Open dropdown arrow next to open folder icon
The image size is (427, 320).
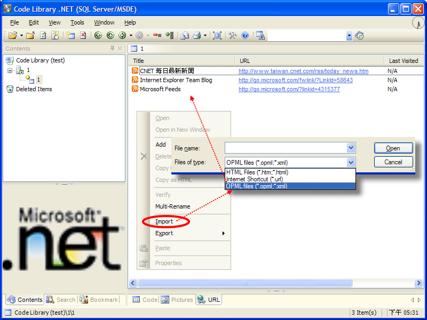pyautogui.click(x=21, y=36)
